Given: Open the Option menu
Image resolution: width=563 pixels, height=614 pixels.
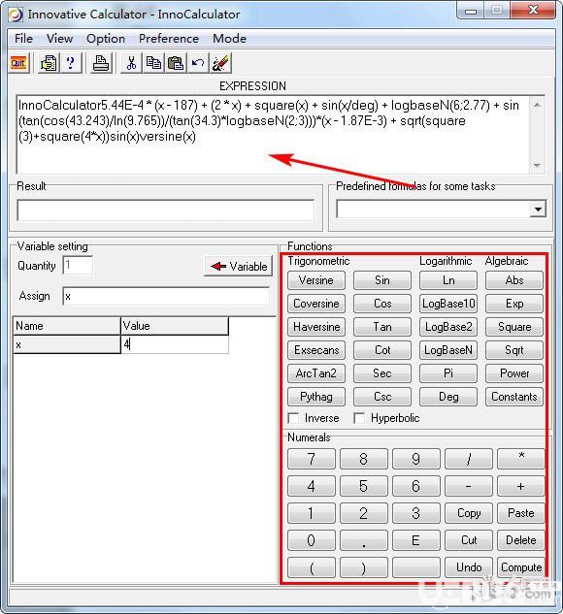Looking at the screenshot, I should click(x=106, y=39).
